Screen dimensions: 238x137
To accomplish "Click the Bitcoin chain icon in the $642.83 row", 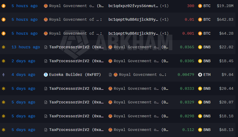I will pyautogui.click(x=3, y=20).
